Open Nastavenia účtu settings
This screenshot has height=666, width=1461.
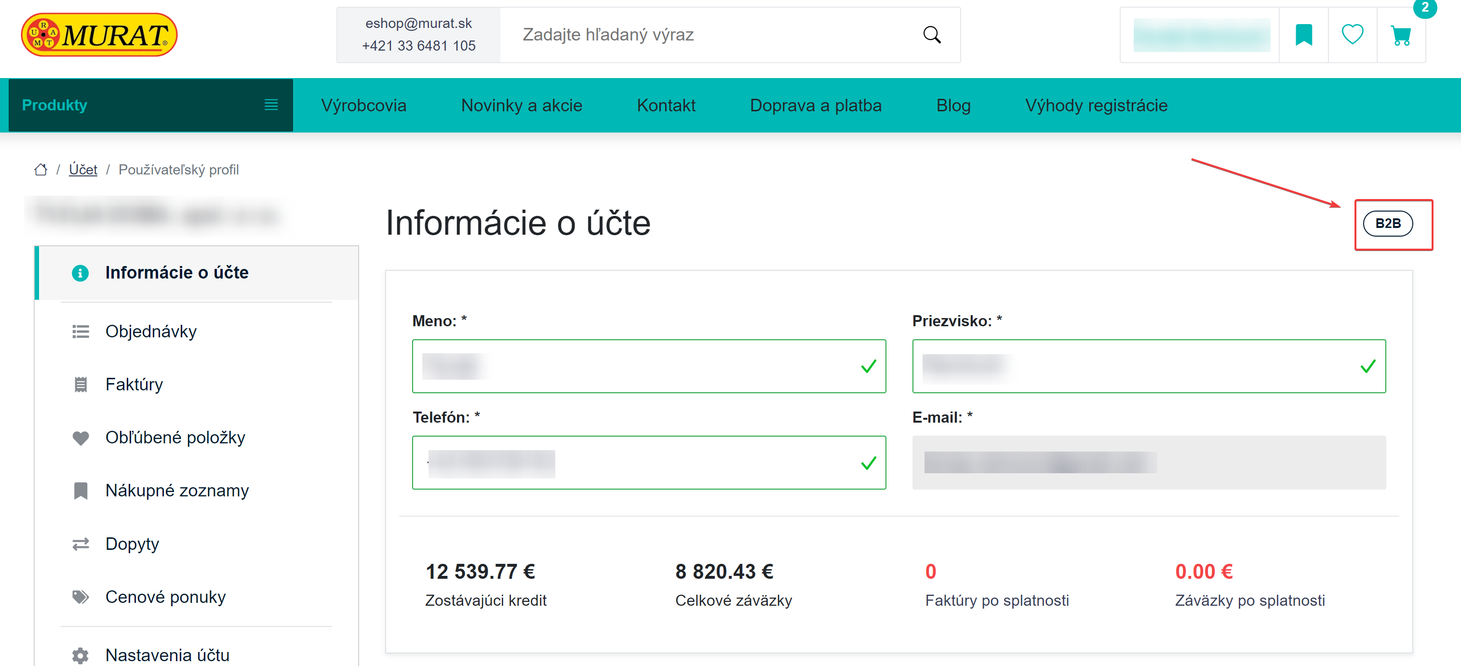pos(167,654)
